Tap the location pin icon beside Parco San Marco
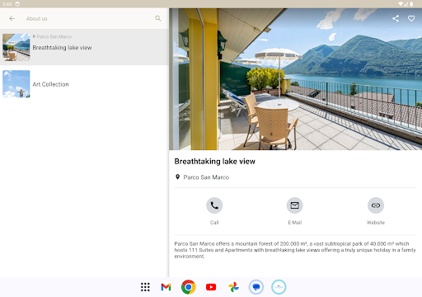 coord(177,177)
